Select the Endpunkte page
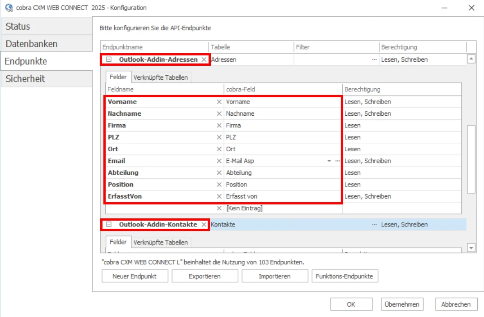The image size is (484, 317). tap(47, 61)
